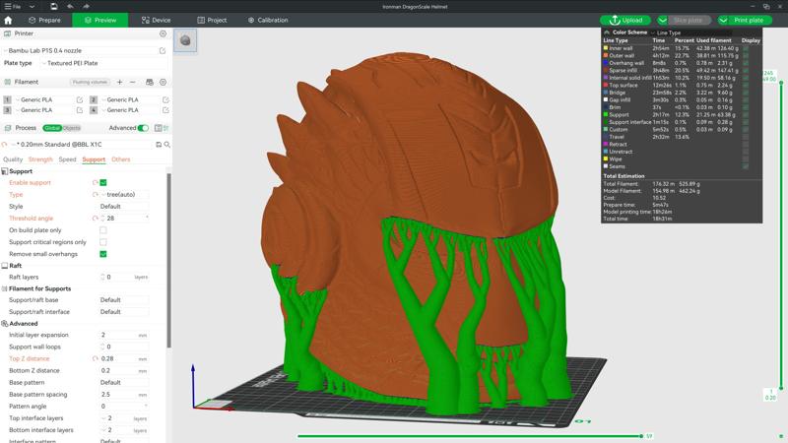Viewport: 788px width, 443px height.
Task: Open the support Style dropdown
Action: pos(124,207)
